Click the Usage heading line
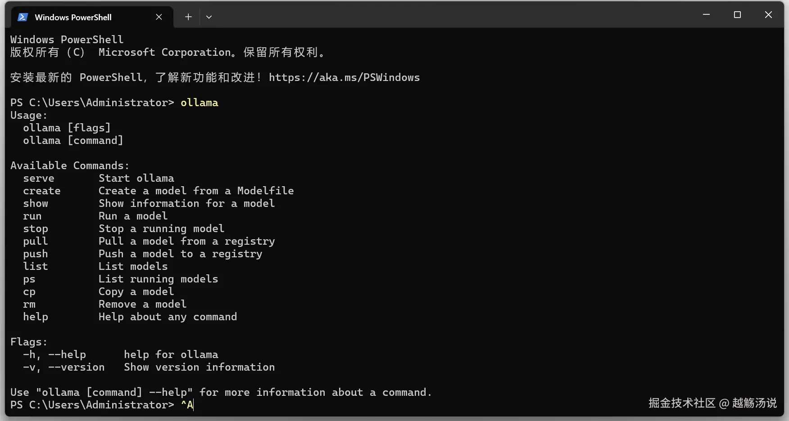Image resolution: width=789 pixels, height=421 pixels. [29, 115]
